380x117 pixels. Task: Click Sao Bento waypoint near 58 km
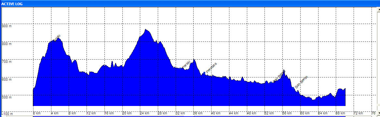pyautogui.click(x=293, y=88)
